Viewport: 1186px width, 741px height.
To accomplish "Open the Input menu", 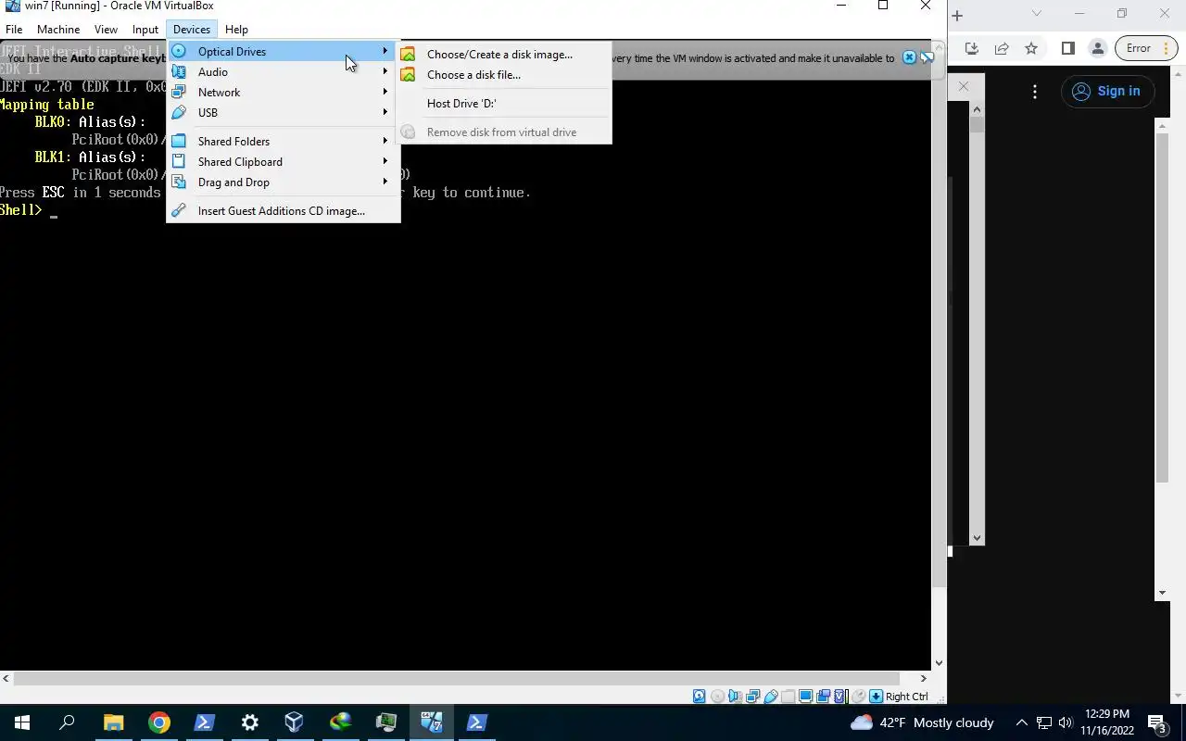I will [x=145, y=29].
